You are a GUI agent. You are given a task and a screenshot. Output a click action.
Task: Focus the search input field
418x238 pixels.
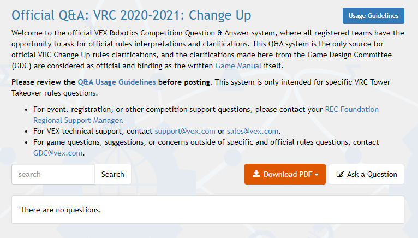[x=53, y=174]
